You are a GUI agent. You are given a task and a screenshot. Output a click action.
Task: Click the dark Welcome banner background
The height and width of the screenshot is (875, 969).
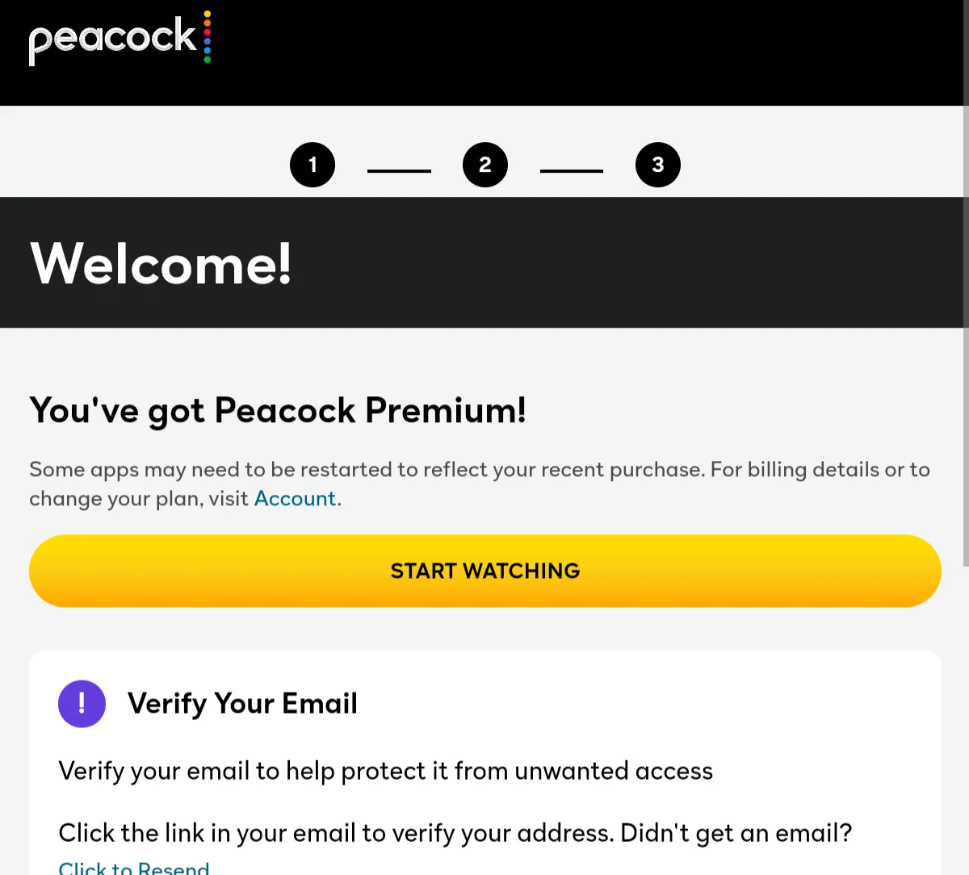click(630, 262)
